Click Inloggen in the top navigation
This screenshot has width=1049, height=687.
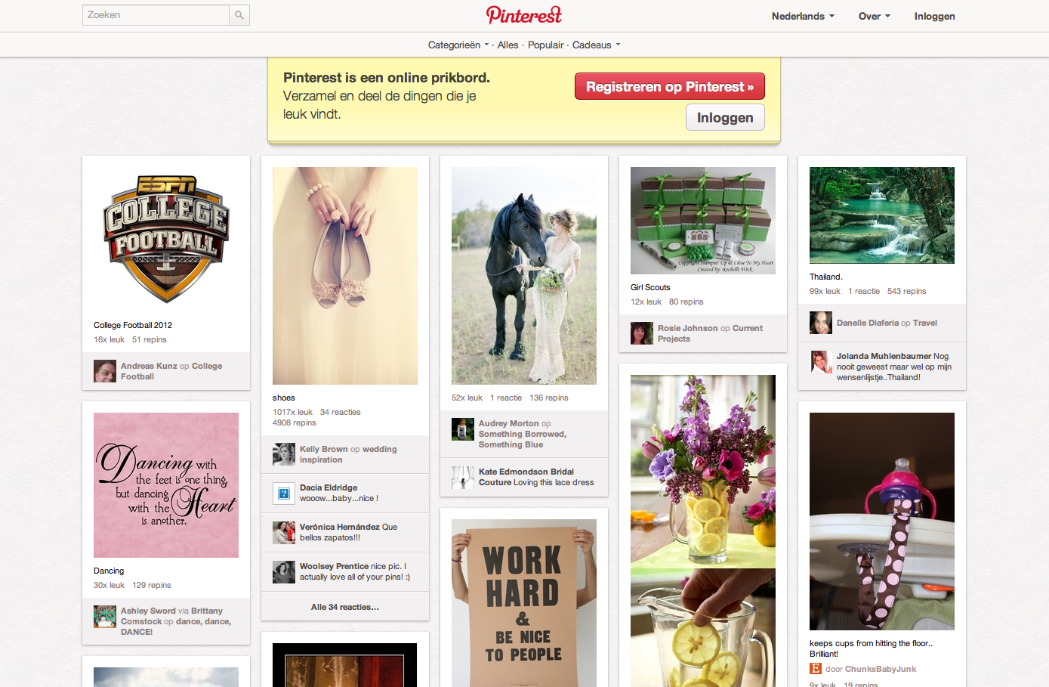click(x=934, y=16)
